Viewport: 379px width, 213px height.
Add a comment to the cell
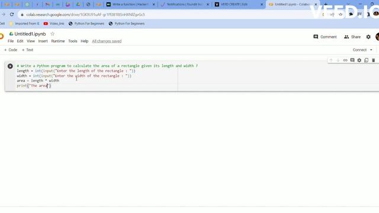352,60
